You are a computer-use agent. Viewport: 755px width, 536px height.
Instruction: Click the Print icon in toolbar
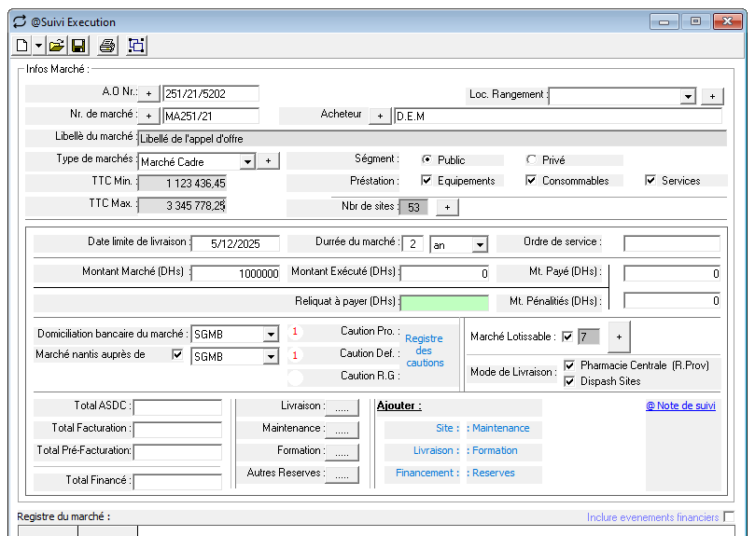pyautogui.click(x=108, y=45)
